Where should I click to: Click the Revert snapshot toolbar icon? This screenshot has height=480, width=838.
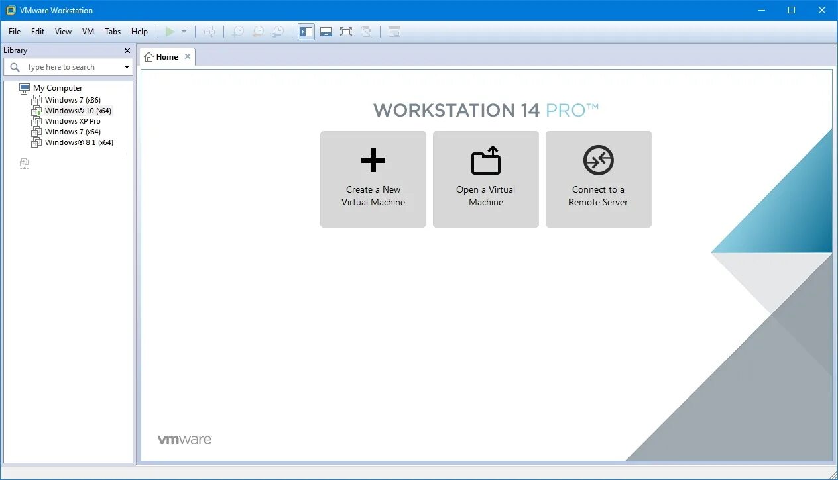click(258, 31)
